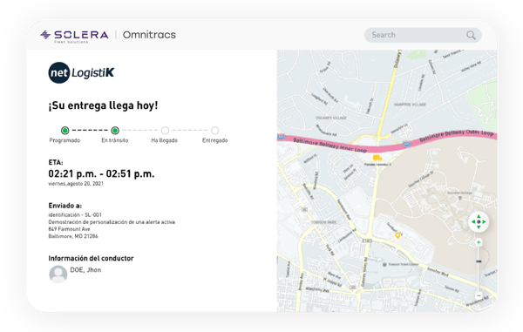523x332 pixels.
Task: Click the Programado status circle
Action: click(65, 131)
